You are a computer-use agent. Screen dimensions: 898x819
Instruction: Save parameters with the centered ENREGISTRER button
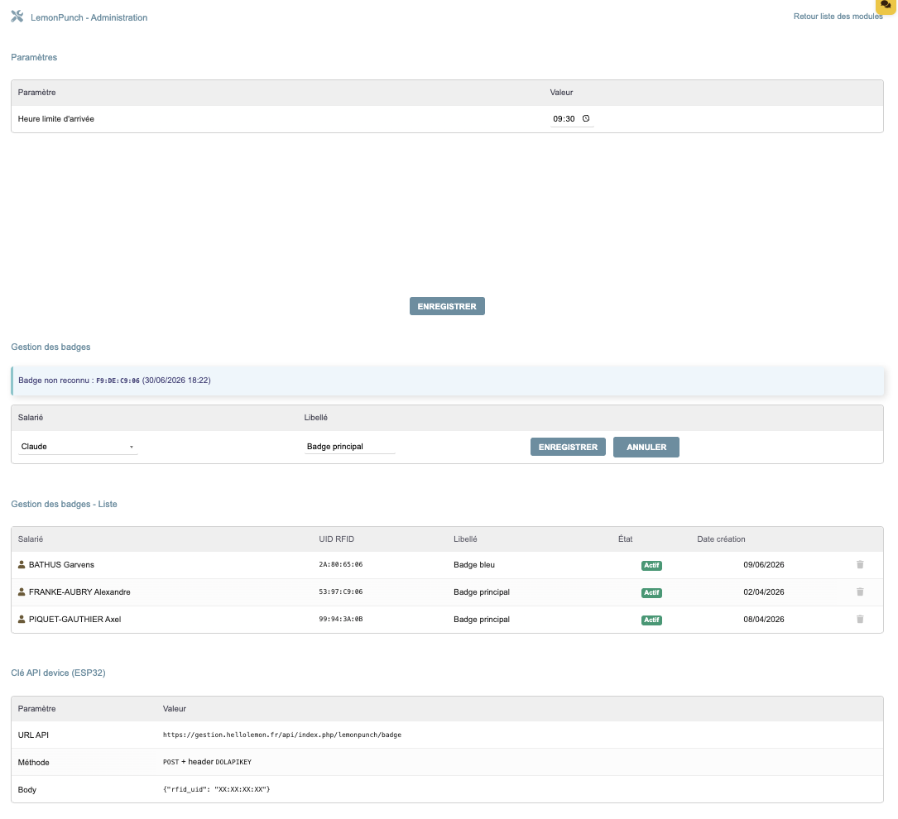tap(447, 306)
